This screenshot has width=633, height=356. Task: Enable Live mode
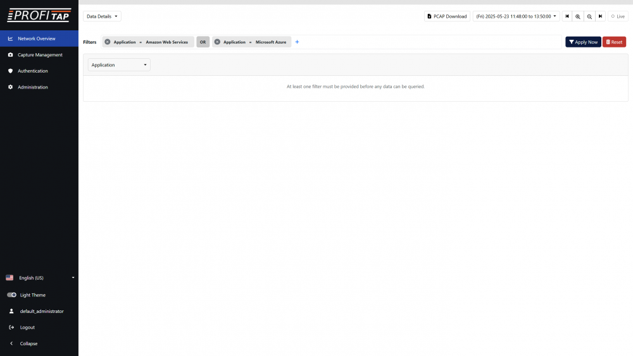click(x=618, y=16)
